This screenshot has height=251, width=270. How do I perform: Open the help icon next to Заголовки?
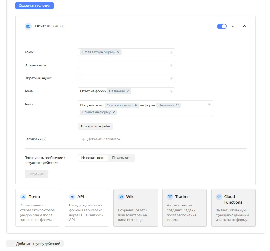(x=45, y=139)
